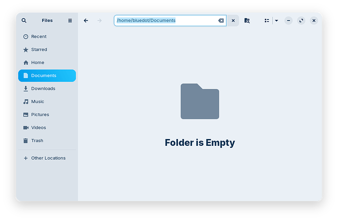This screenshot has height=220, width=338.
Task: Open Other Locations in the sidebar
Action: pyautogui.click(x=48, y=158)
